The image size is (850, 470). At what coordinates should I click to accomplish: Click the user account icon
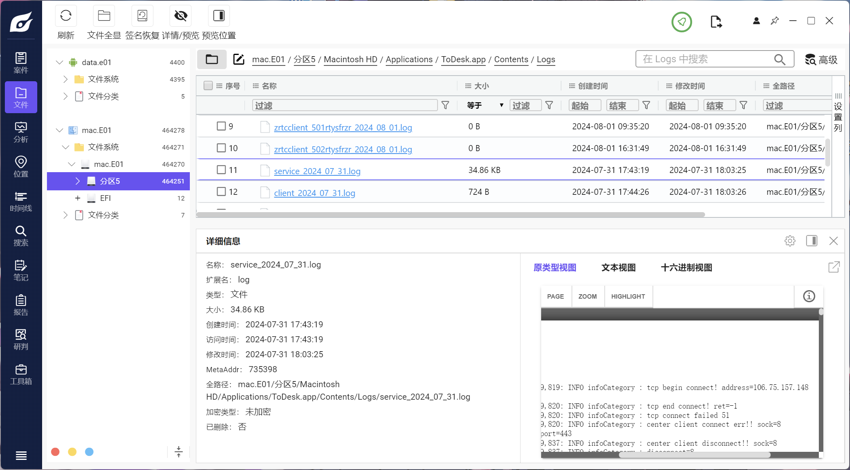click(x=756, y=21)
